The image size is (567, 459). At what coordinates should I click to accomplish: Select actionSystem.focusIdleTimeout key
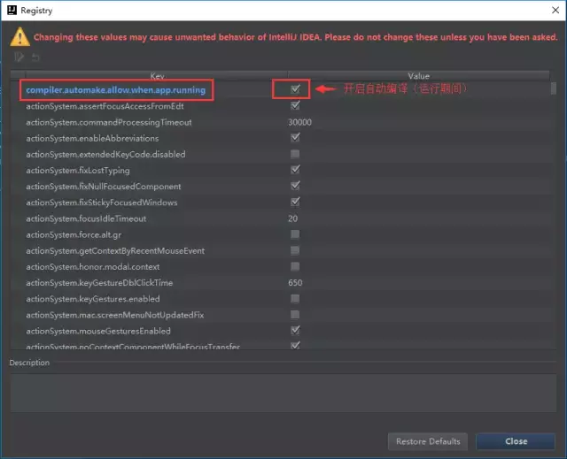(86, 218)
